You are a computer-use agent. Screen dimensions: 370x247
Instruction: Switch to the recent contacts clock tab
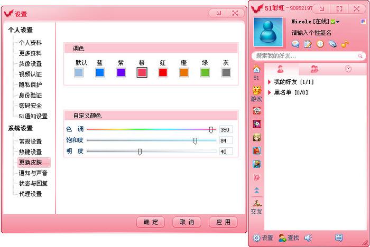tap(348, 69)
